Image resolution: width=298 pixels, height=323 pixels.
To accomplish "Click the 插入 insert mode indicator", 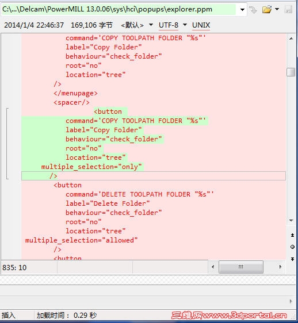I will [9, 315].
